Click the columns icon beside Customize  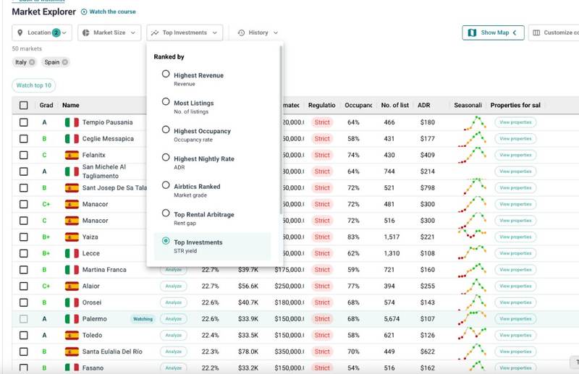coord(536,33)
